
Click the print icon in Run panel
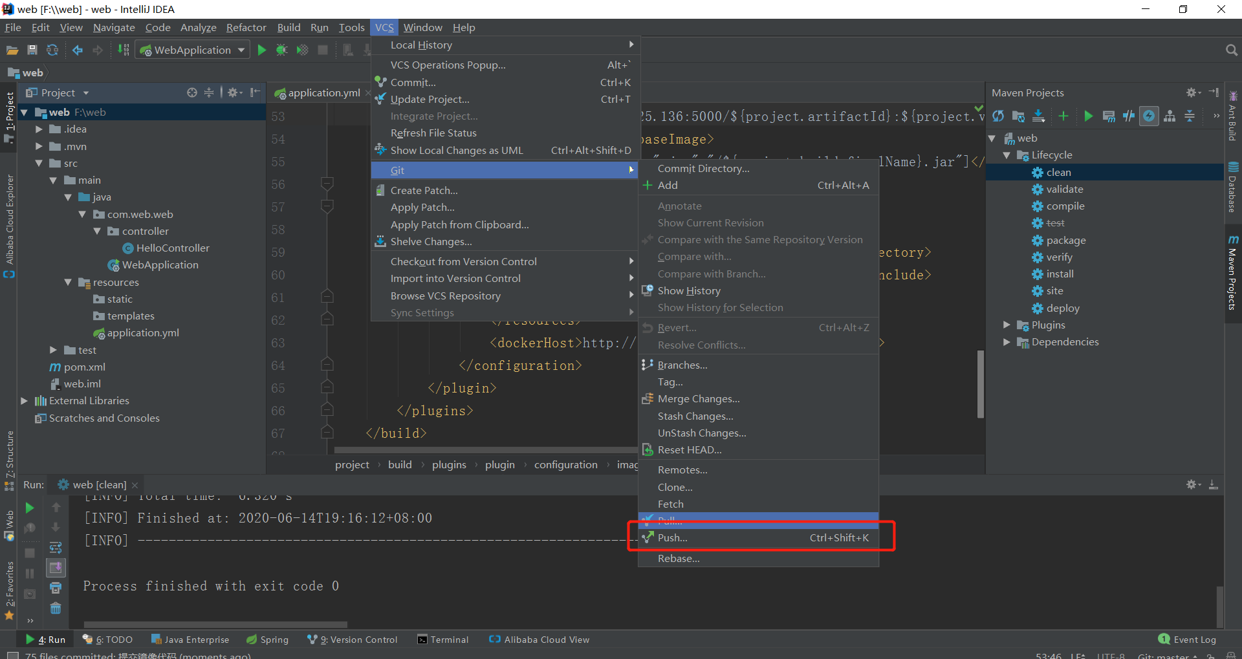coord(56,588)
